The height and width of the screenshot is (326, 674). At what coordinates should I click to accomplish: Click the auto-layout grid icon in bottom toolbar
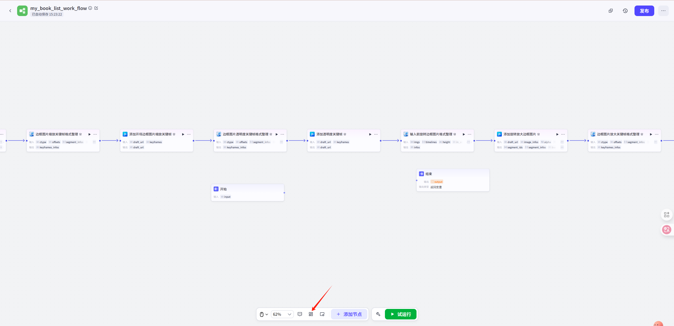pos(311,314)
